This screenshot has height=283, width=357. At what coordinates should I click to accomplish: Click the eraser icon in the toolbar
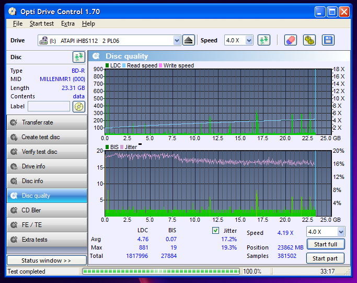290,40
